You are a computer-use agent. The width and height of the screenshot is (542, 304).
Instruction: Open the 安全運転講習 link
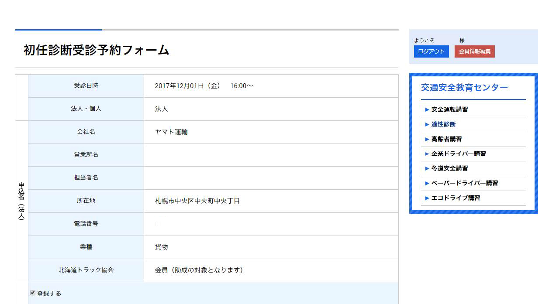pos(449,109)
